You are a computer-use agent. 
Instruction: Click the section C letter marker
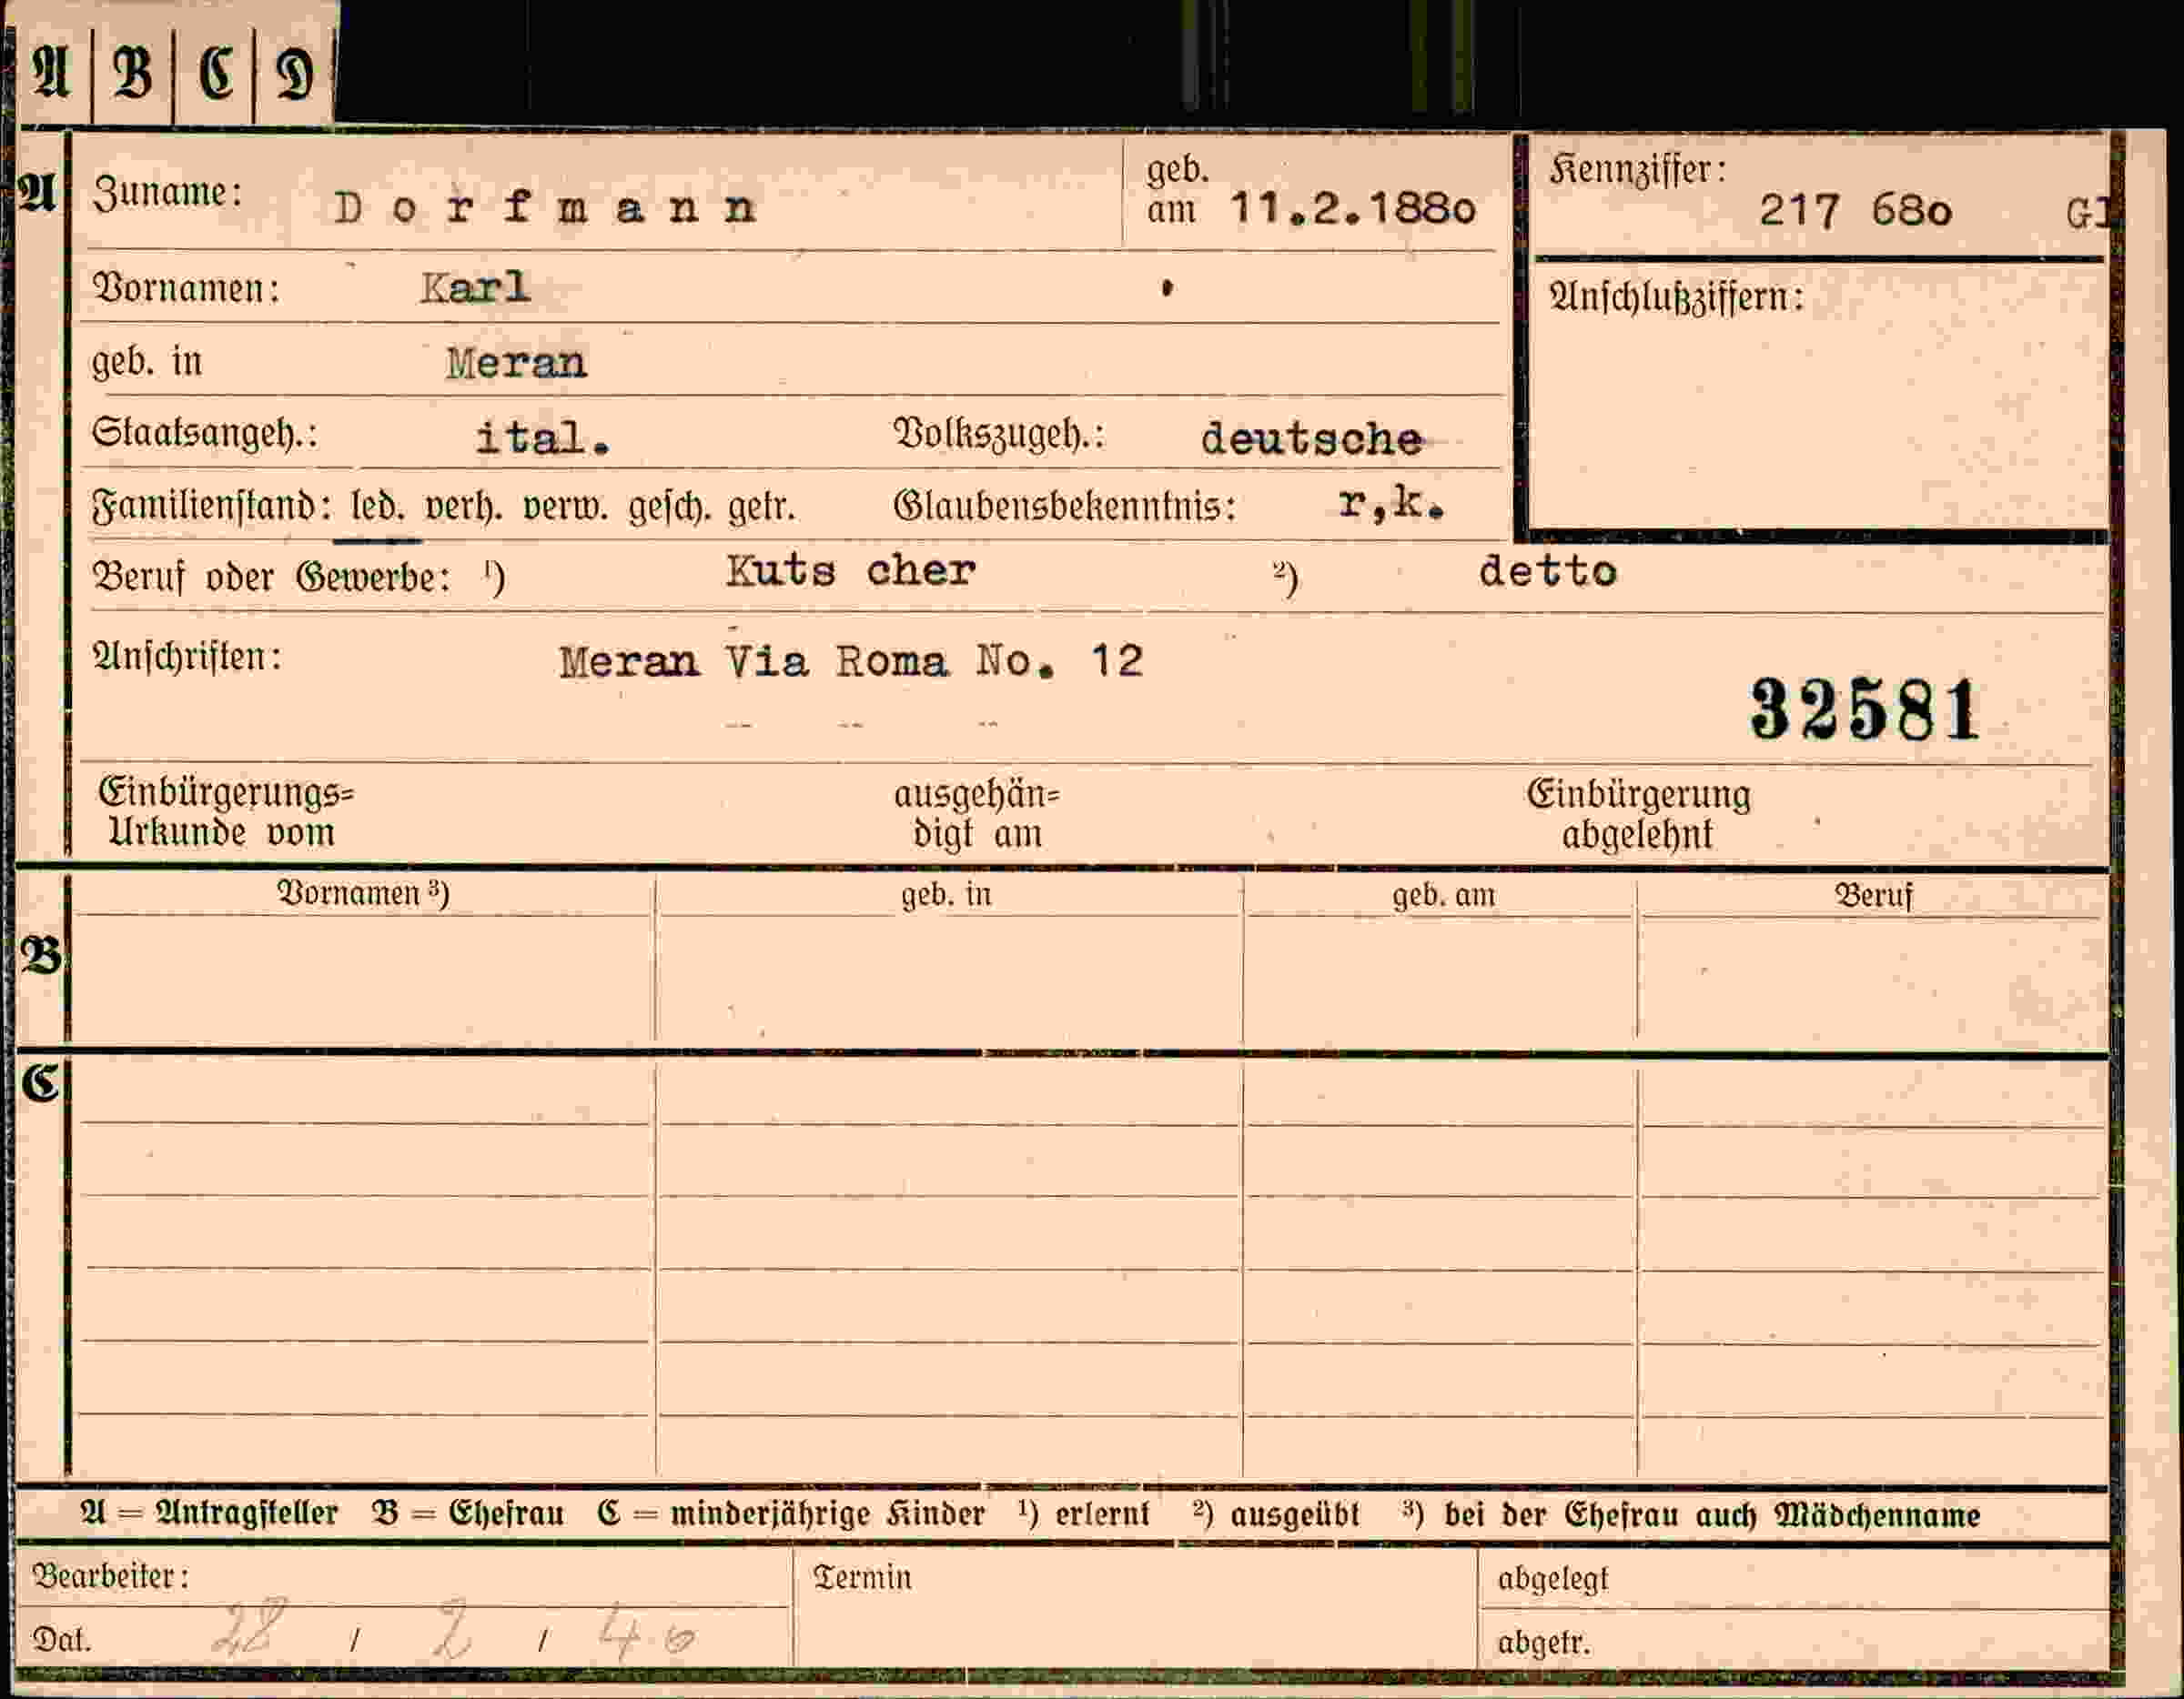pyautogui.click(x=41, y=1082)
